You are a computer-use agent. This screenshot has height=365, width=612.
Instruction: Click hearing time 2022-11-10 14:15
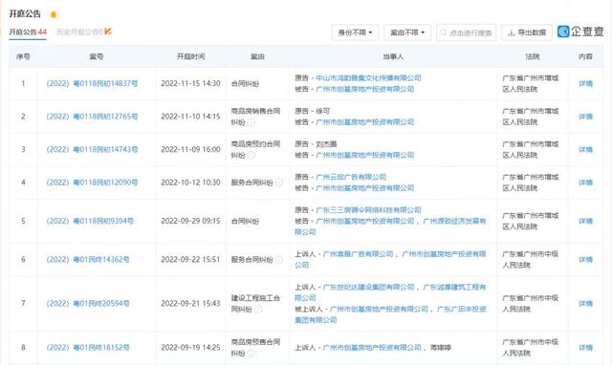pos(190,117)
